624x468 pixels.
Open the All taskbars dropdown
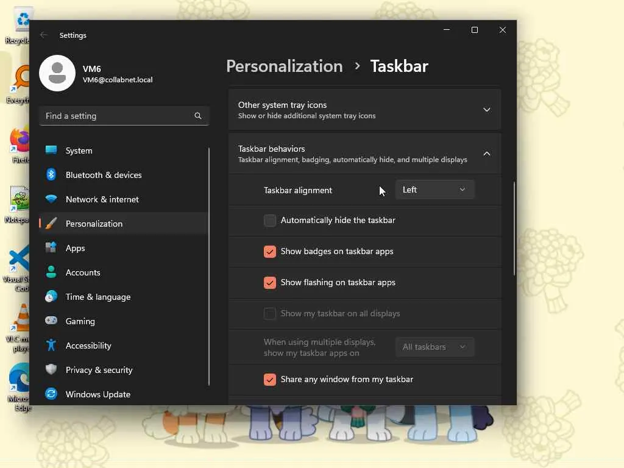[x=434, y=347]
